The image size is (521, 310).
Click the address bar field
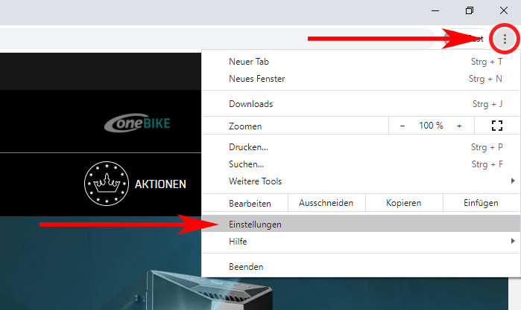(x=216, y=39)
